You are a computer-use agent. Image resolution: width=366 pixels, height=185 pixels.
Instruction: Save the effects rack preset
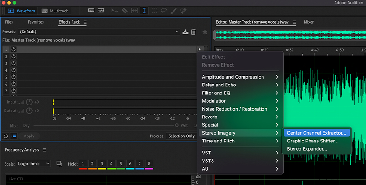185,32
